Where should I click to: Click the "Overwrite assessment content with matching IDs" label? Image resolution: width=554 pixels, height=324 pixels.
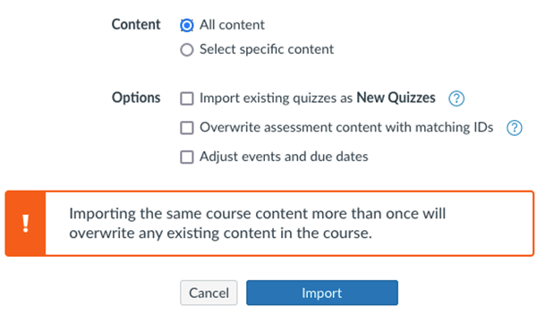coord(346,127)
